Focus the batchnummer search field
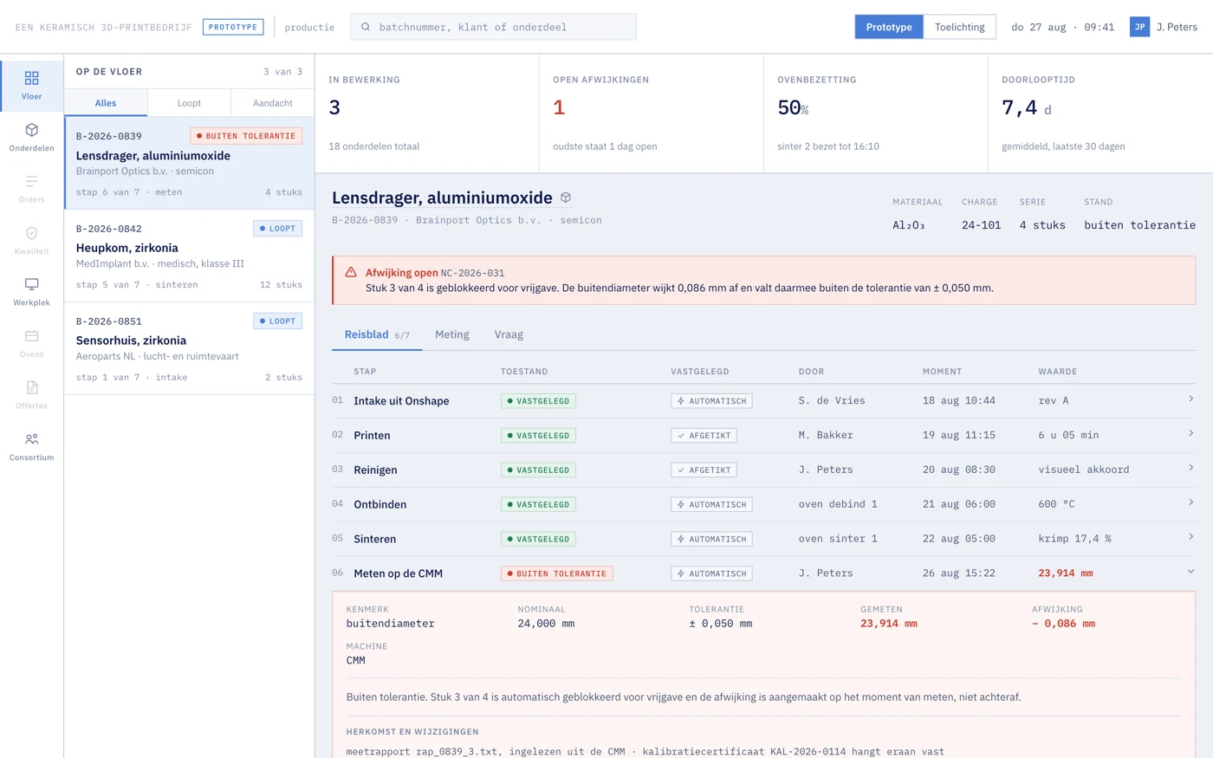 tap(493, 27)
